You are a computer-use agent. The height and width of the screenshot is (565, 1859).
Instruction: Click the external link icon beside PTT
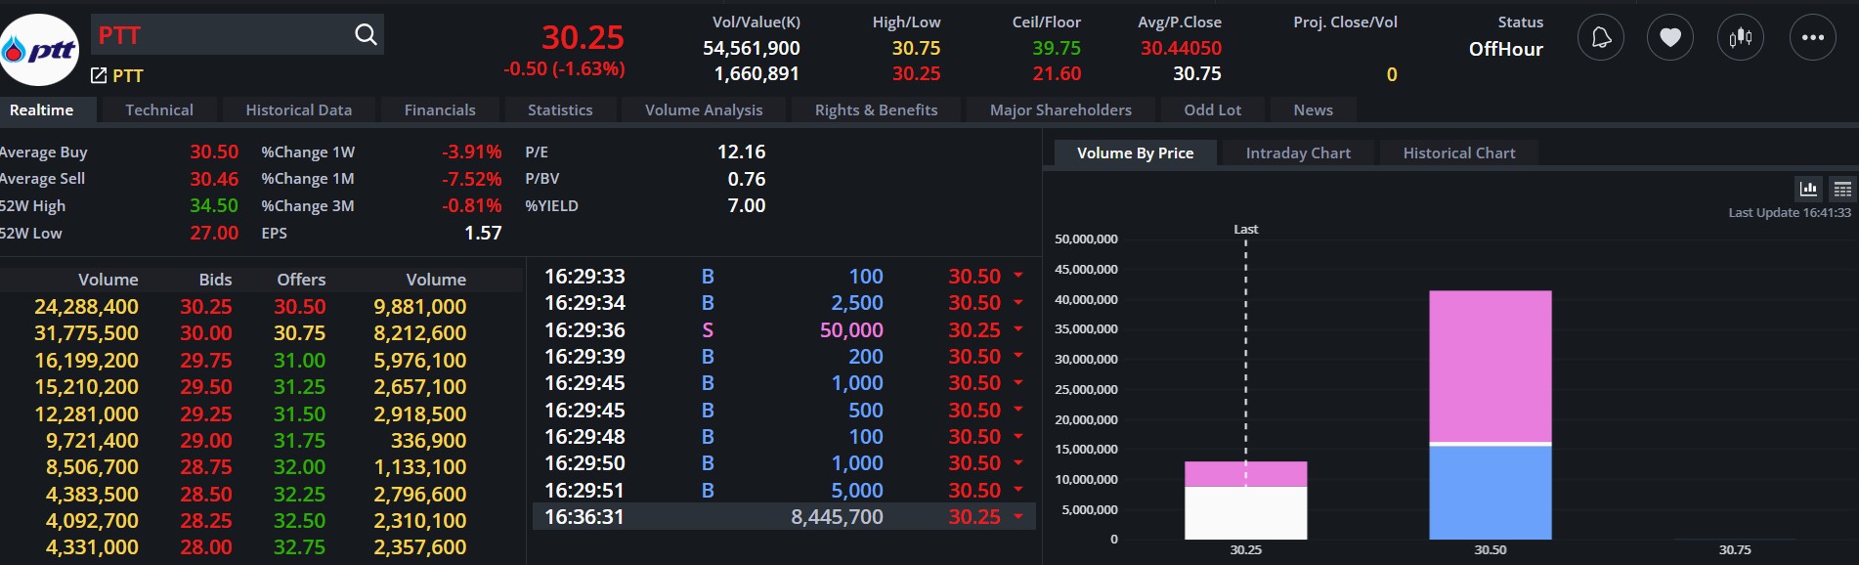pyautogui.click(x=99, y=75)
